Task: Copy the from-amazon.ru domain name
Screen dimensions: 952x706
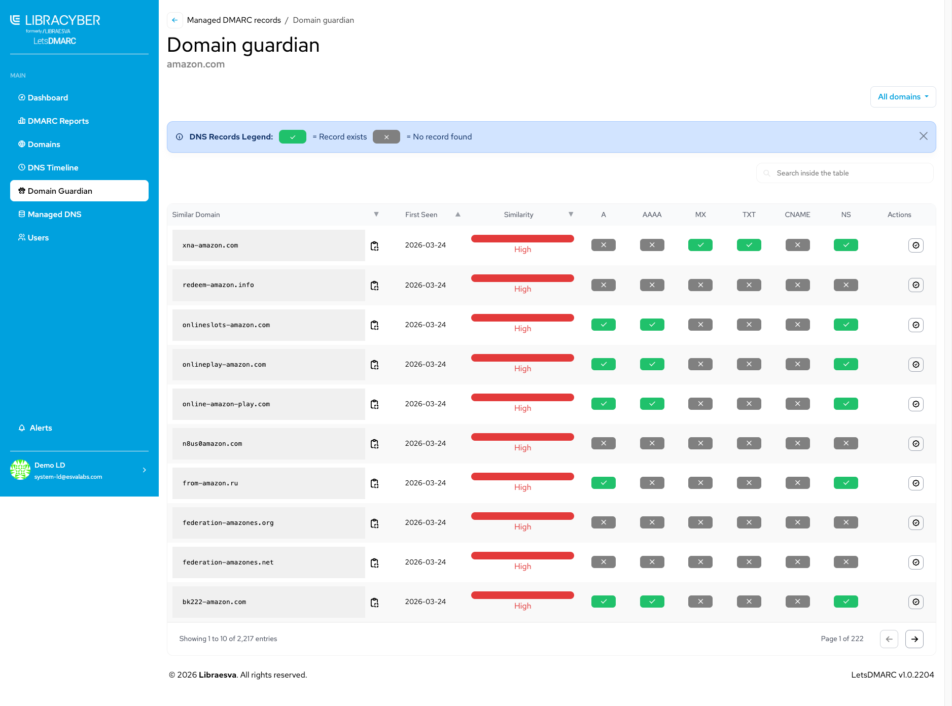Action: click(x=374, y=483)
